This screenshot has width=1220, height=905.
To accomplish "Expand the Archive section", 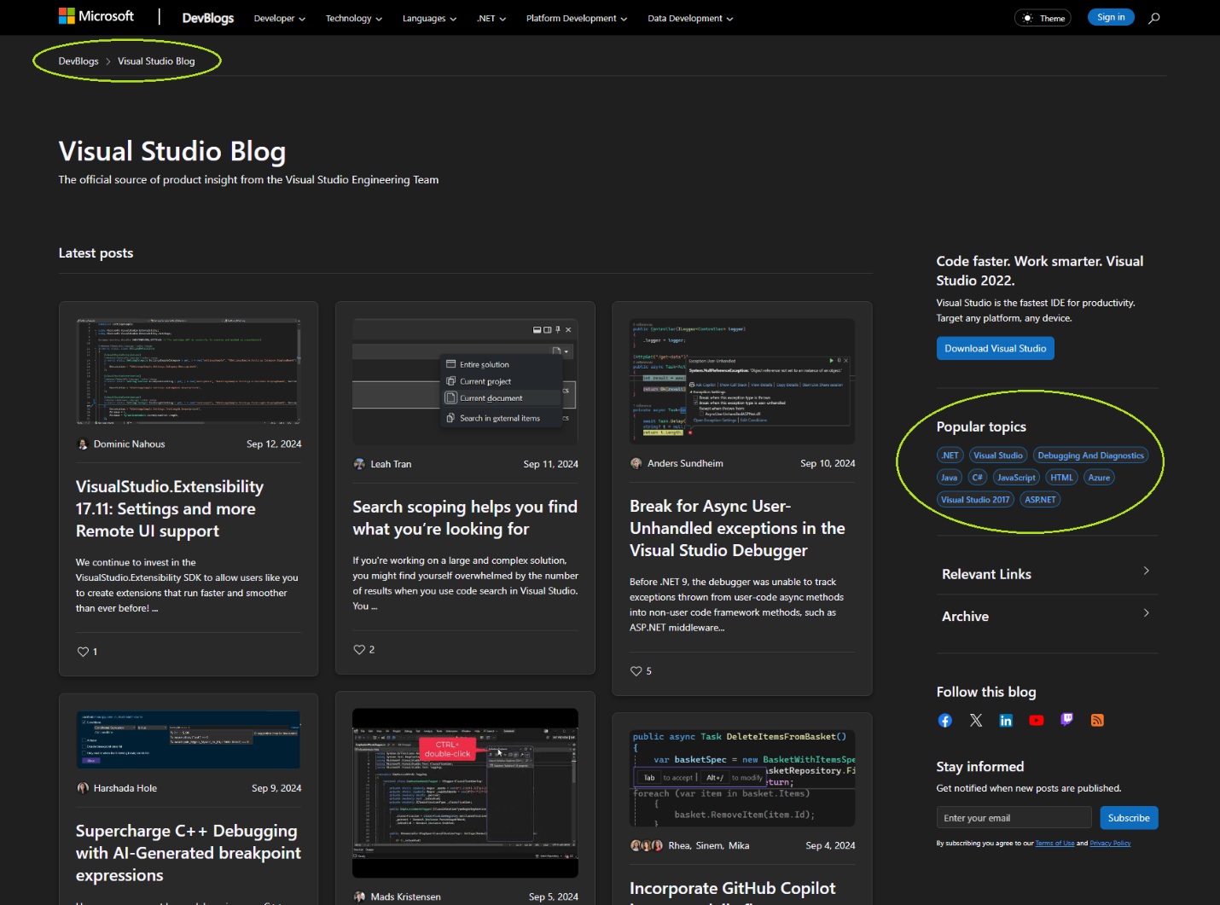I will (x=1047, y=616).
